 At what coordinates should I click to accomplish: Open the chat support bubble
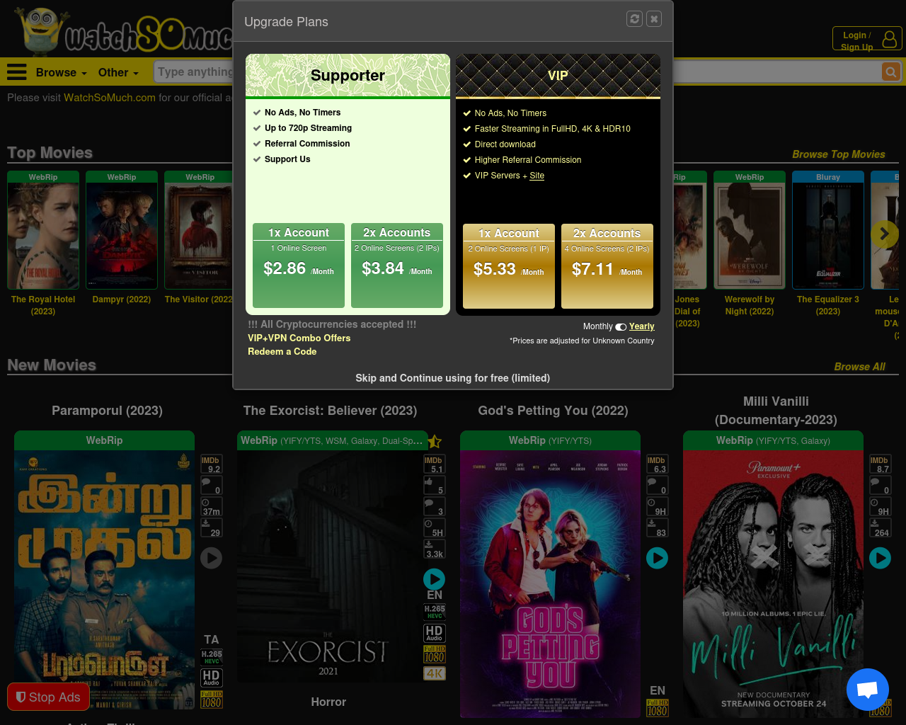(868, 690)
